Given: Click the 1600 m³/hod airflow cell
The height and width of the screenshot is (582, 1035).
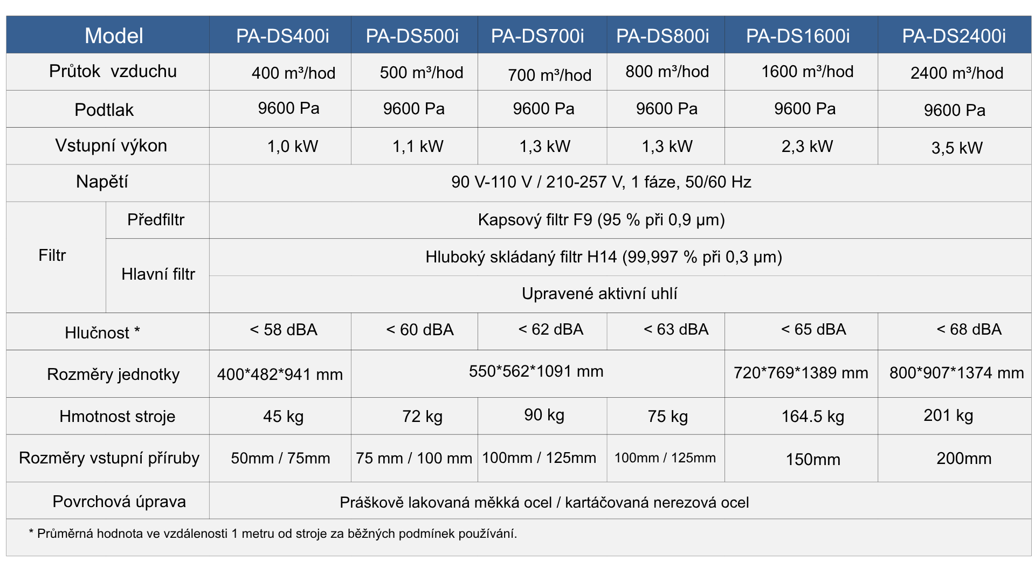Looking at the screenshot, I should tap(807, 72).
